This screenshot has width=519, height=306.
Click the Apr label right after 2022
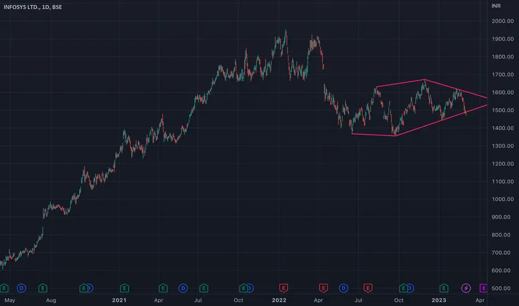pyautogui.click(x=319, y=300)
